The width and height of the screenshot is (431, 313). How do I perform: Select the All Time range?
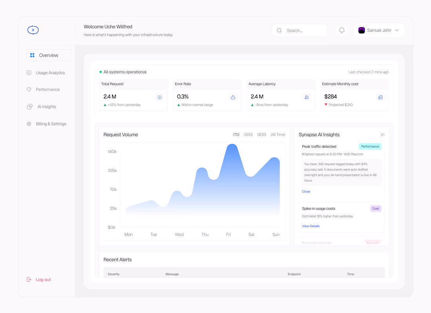tap(278, 135)
